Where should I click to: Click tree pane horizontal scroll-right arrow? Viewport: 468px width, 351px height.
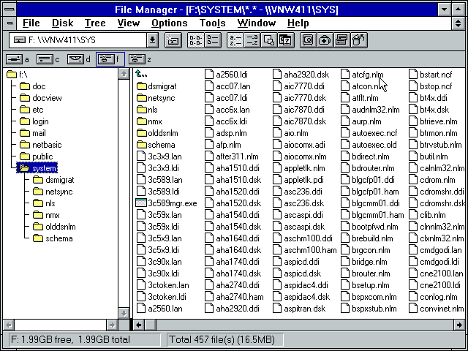(112, 325)
